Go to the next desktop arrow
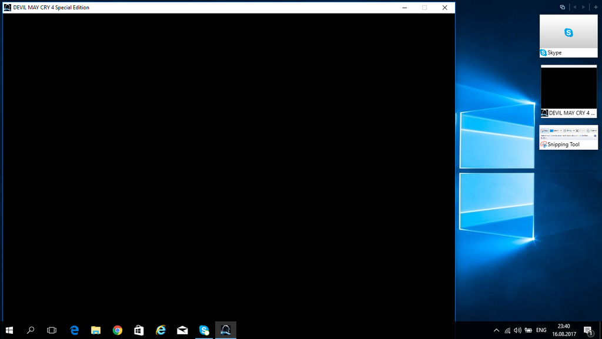Viewport: 602px width, 339px height. (x=584, y=7)
